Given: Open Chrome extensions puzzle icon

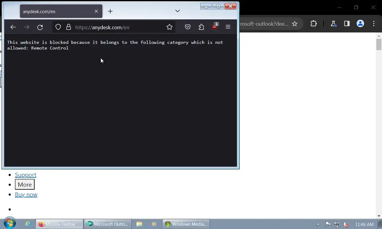Looking at the screenshot, I should (x=314, y=24).
